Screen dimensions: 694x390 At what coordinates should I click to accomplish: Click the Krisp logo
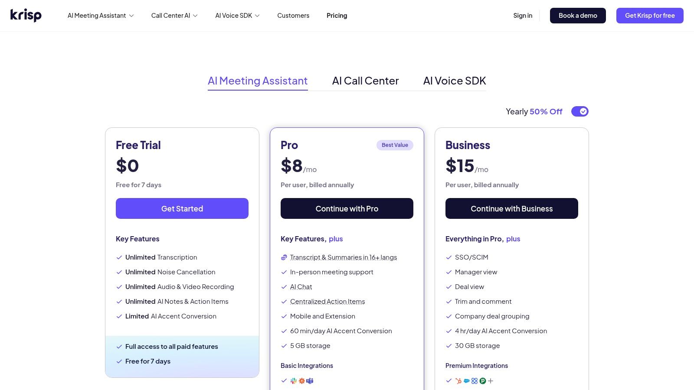click(x=26, y=15)
